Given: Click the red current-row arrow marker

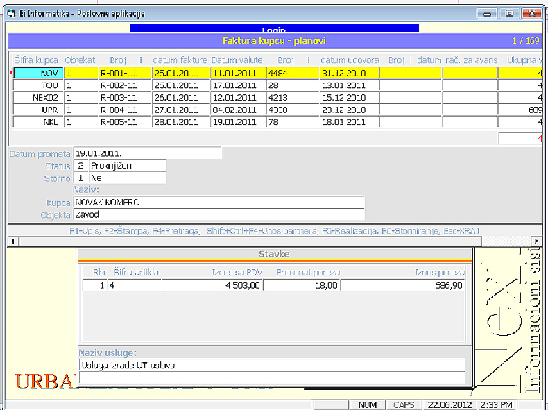Looking at the screenshot, I should coord(10,73).
